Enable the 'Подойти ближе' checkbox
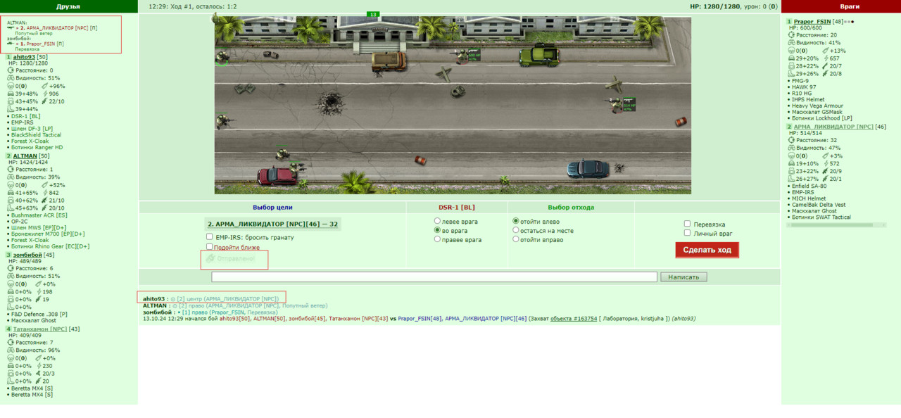 pos(210,247)
